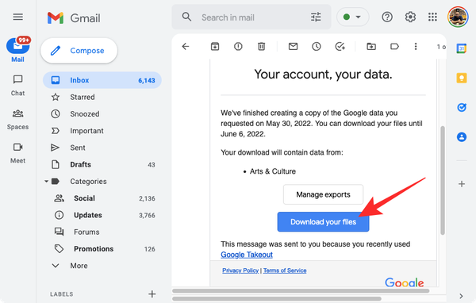This screenshot has width=476, height=303.
Task: Open the Forums category
Action: [102, 232]
